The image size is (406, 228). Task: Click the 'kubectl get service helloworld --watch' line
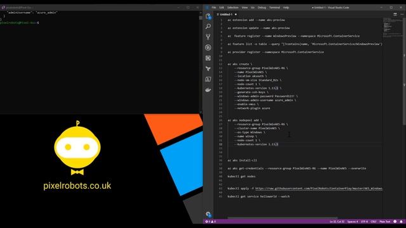(258, 196)
